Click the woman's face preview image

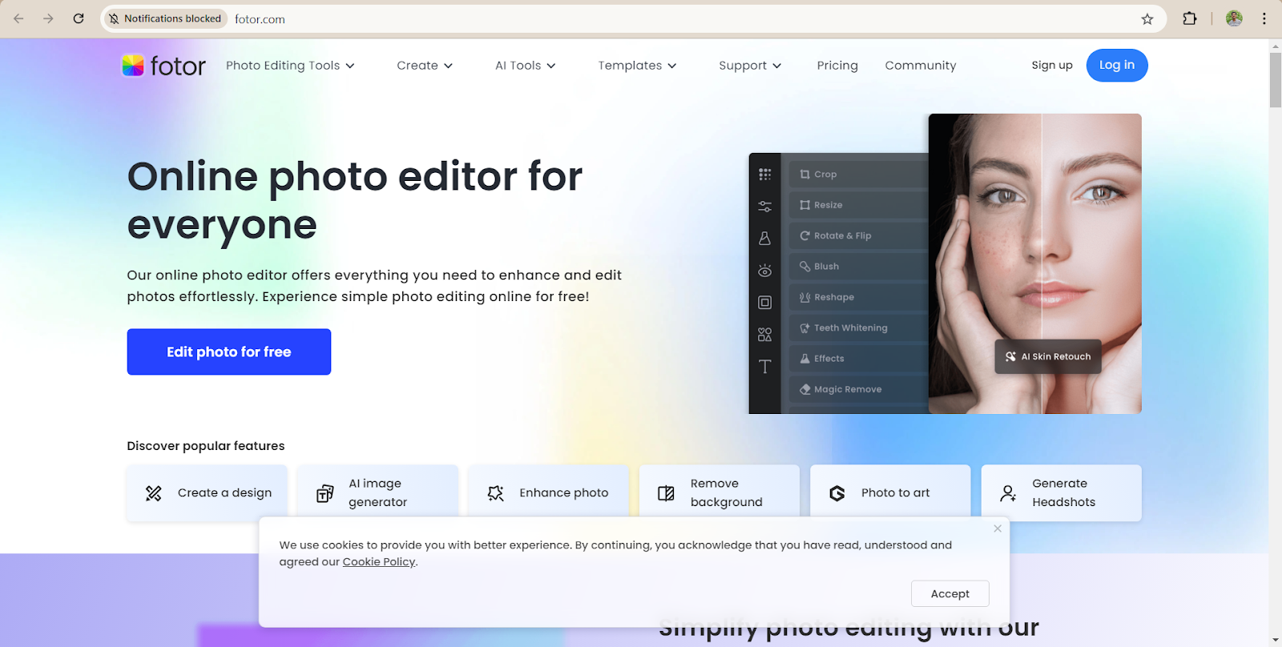click(1035, 263)
